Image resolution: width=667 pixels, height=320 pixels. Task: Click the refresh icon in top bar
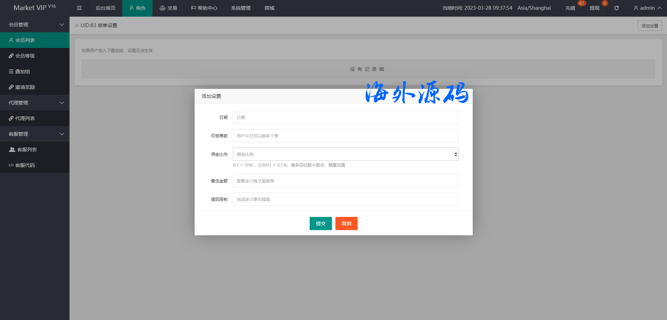tap(616, 8)
